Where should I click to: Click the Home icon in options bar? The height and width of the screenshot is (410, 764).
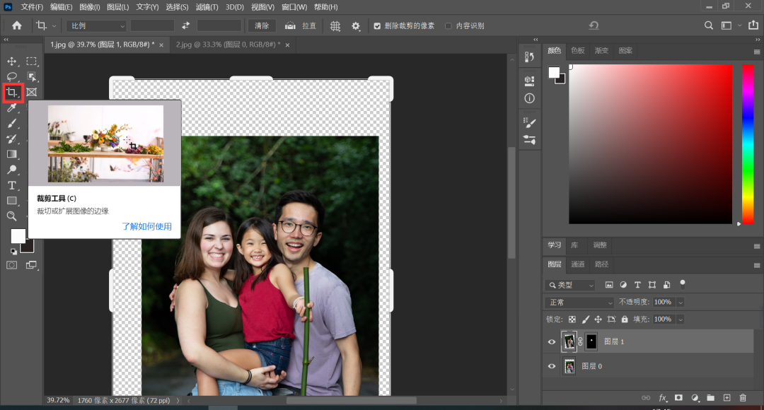pyautogui.click(x=17, y=26)
